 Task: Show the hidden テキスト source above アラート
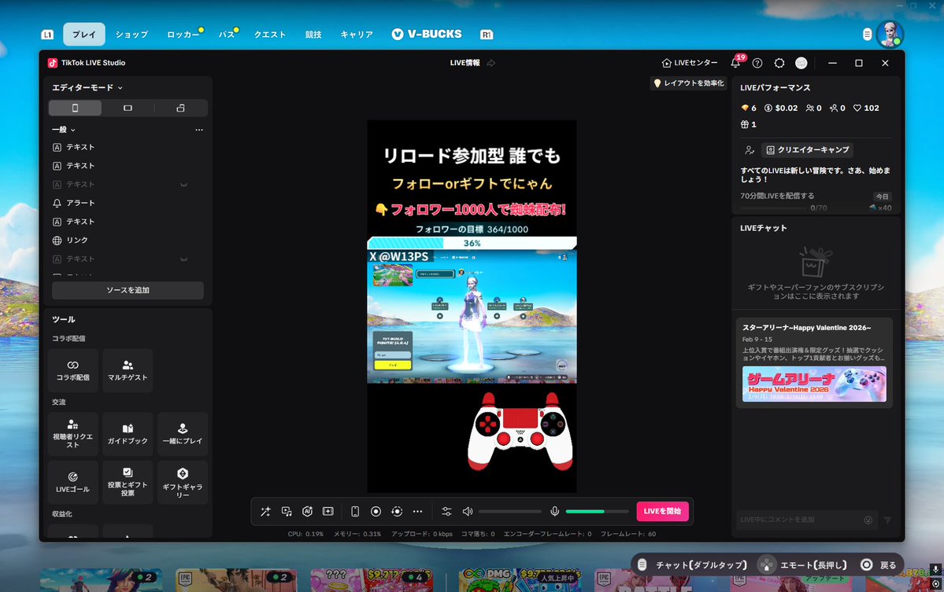click(183, 185)
